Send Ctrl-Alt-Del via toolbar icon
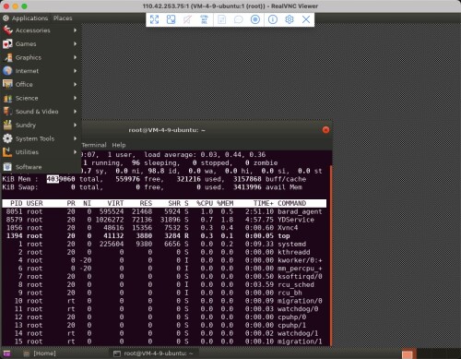The image size is (461, 359). point(204,19)
